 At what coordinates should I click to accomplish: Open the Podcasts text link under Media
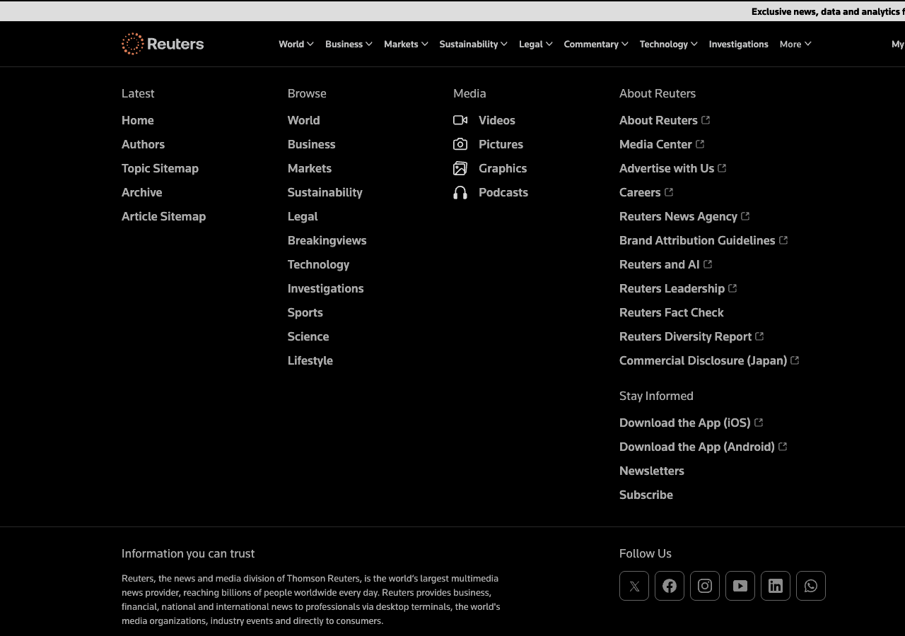[x=503, y=192]
